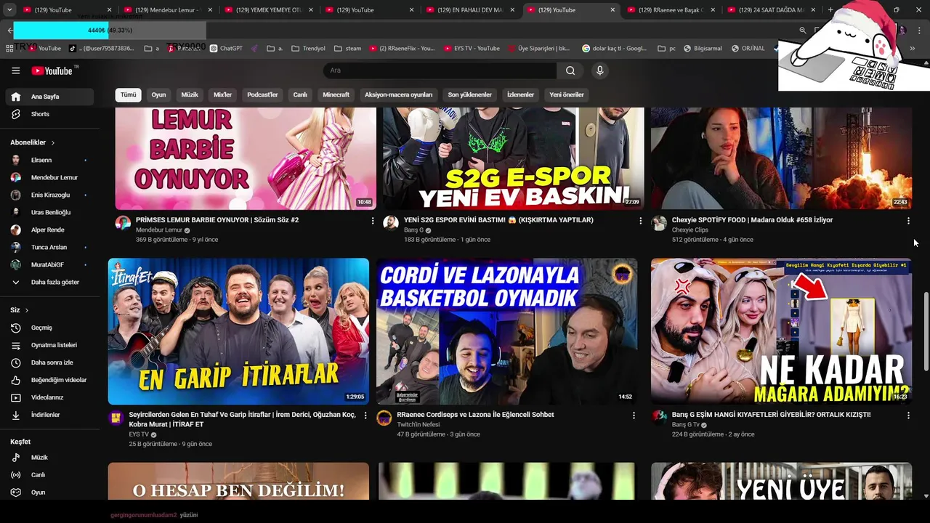
Task: Select the Son yüklenenler filter chip
Action: pyautogui.click(x=469, y=95)
